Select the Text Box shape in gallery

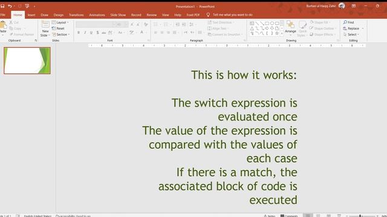click(252, 24)
